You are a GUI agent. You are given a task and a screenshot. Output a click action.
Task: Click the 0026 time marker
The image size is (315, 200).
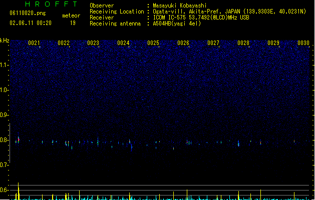(183, 43)
